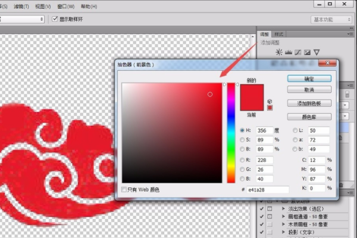Select the S saturation radio button

(x=242, y=140)
